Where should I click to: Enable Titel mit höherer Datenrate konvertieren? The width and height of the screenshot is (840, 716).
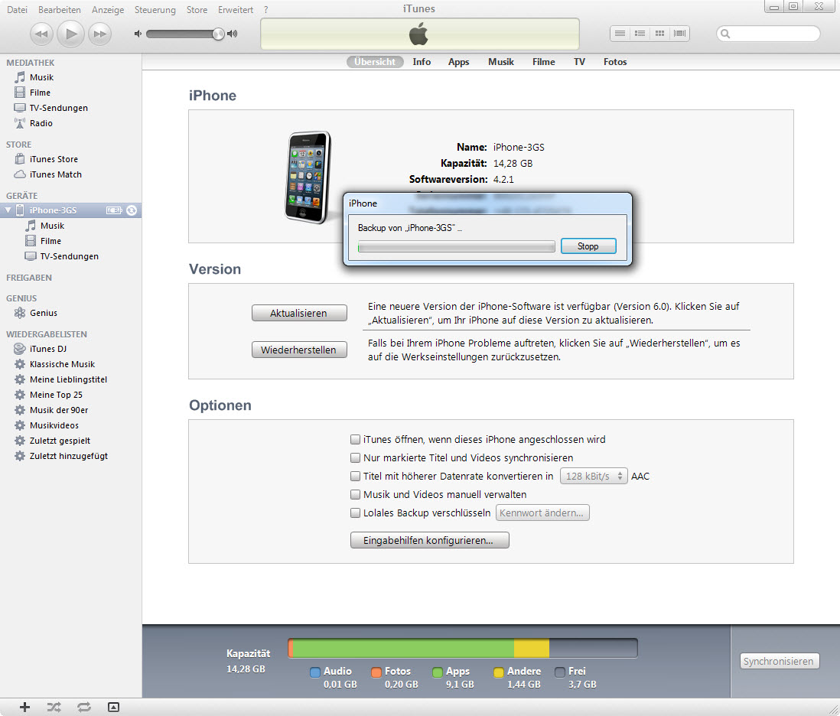(x=355, y=476)
